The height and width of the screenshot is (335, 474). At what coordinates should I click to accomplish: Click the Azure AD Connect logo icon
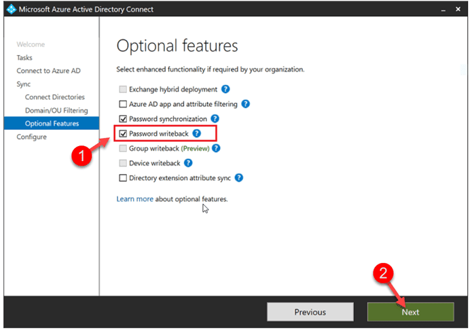(x=11, y=9)
